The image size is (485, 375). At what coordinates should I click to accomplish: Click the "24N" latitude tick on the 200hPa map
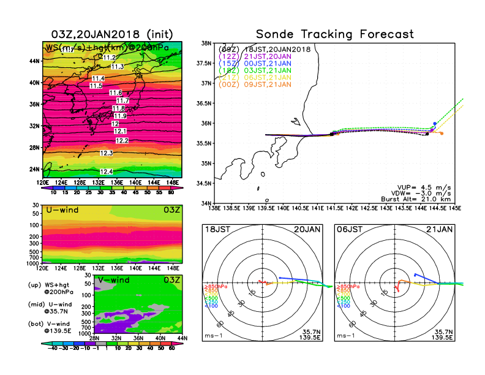tap(34, 169)
